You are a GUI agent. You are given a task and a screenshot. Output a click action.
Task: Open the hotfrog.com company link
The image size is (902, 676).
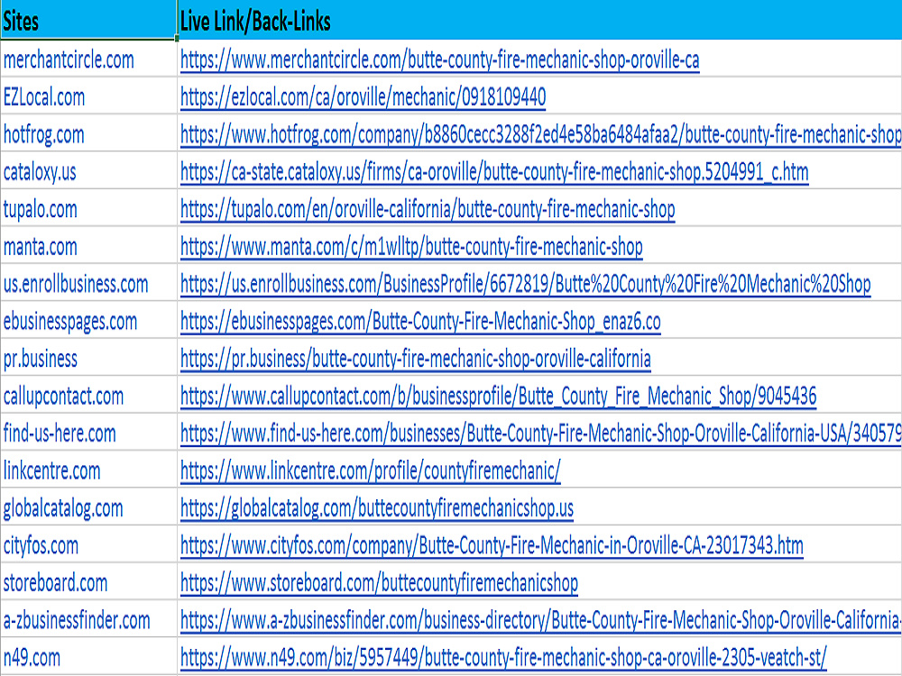coord(540,134)
